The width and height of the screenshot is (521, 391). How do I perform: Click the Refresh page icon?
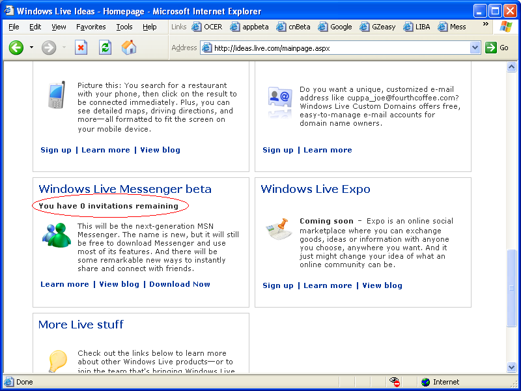coord(105,48)
